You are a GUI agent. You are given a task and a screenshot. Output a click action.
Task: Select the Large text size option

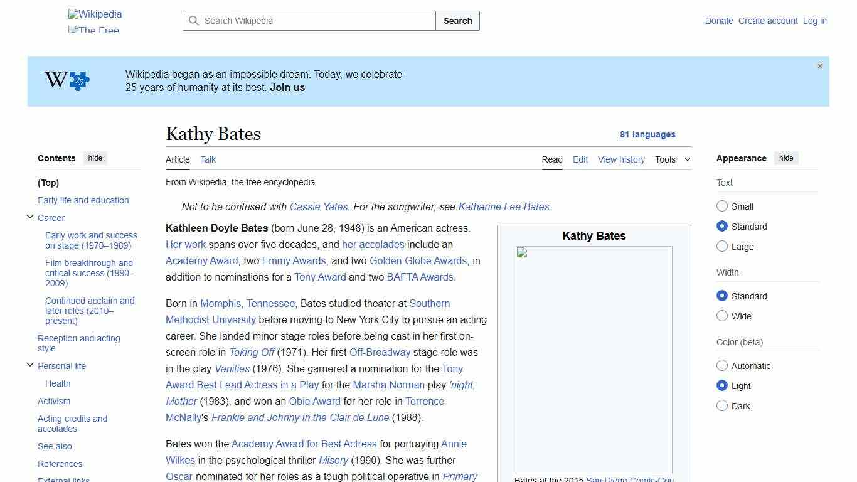point(722,247)
